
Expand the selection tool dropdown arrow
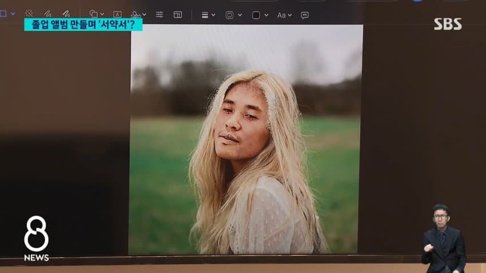click(x=13, y=14)
